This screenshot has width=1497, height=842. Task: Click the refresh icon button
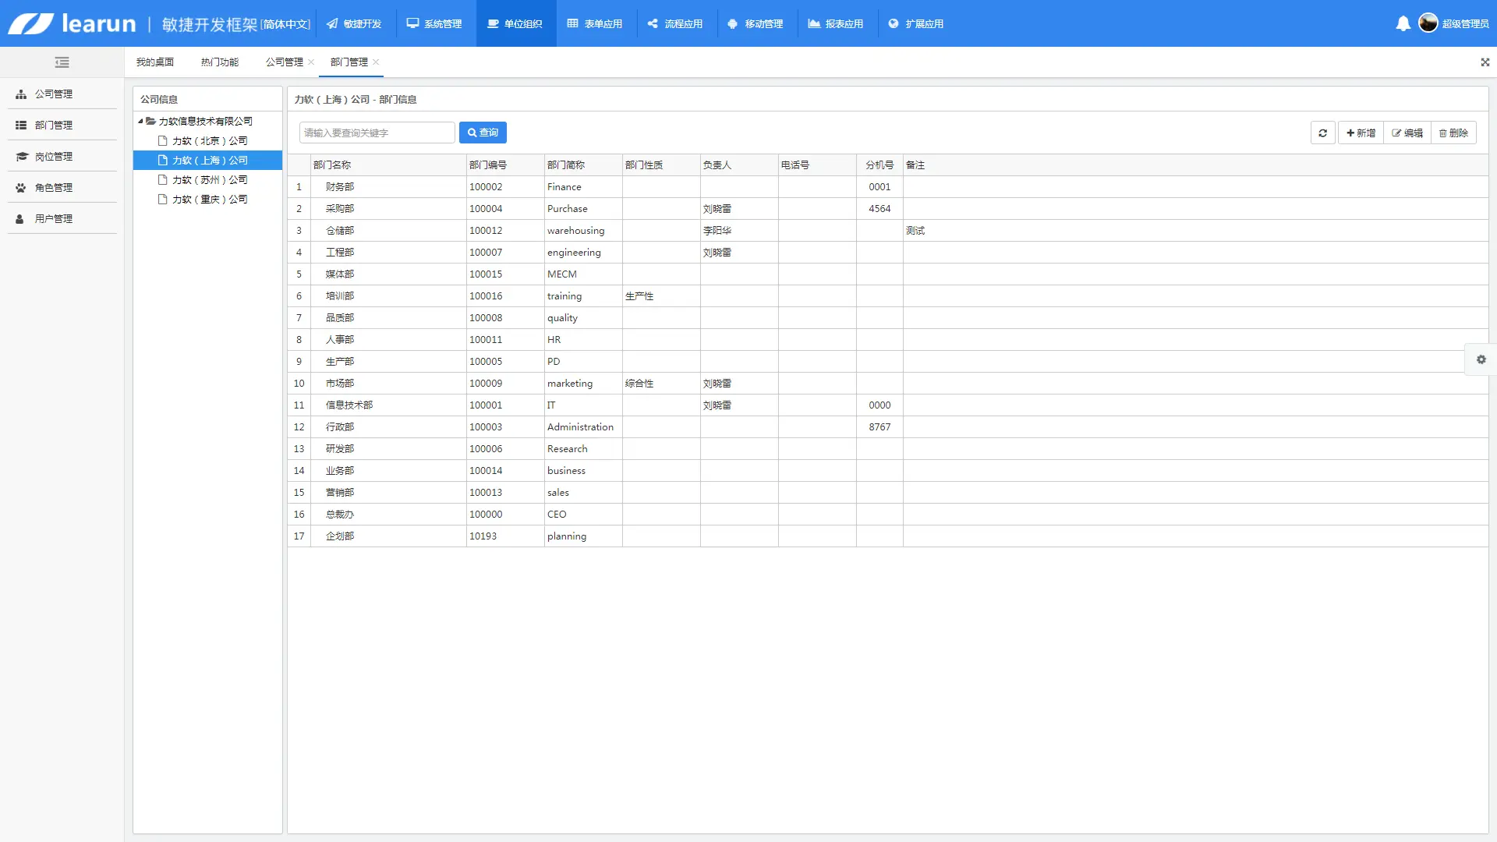click(x=1322, y=133)
